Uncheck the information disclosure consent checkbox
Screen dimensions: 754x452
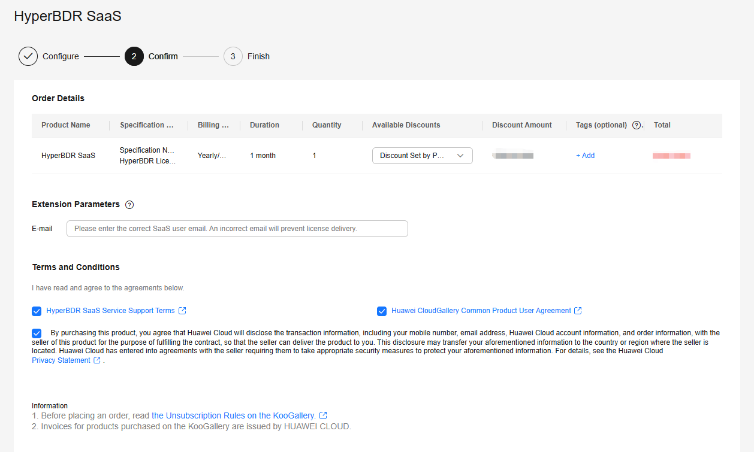click(37, 333)
